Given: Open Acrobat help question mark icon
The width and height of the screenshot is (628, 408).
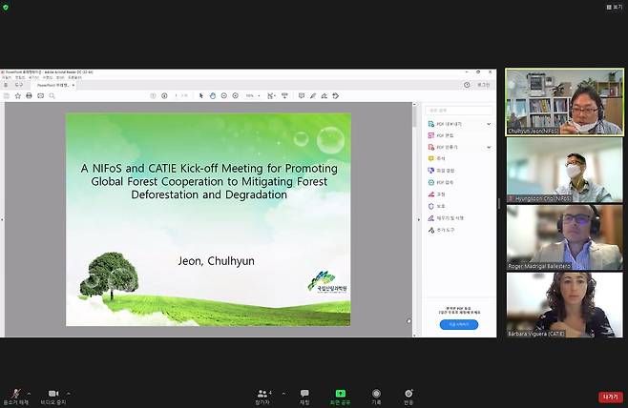Looking at the screenshot, I should [467, 85].
